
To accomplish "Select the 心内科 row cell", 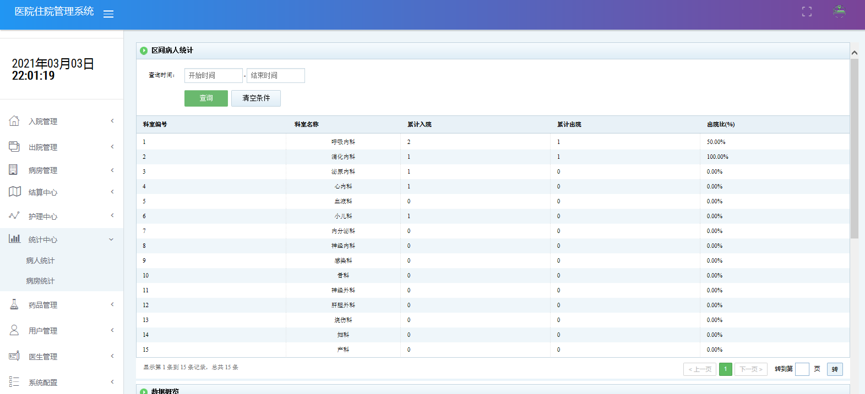I will pos(343,186).
